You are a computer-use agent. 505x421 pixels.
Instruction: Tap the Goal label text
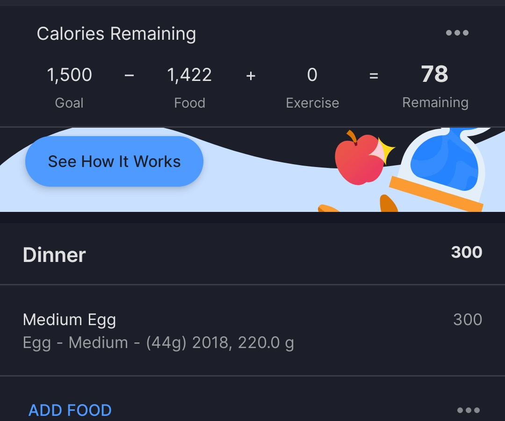pos(69,103)
